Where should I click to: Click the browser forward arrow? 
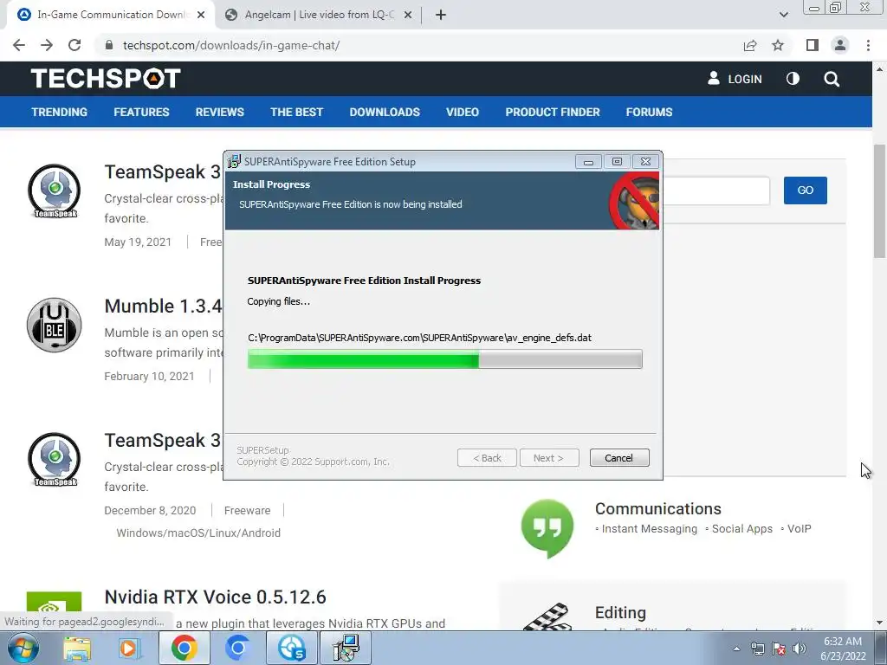(x=47, y=45)
